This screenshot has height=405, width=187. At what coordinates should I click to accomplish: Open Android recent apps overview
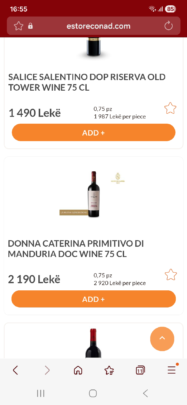pos(41,393)
